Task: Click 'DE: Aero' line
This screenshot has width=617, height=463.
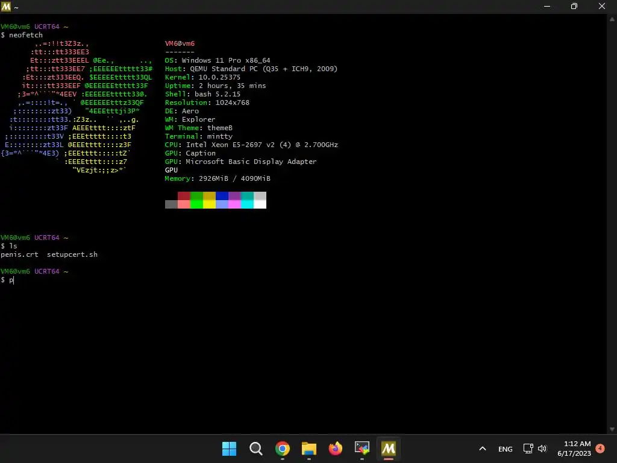Action: pyautogui.click(x=182, y=111)
